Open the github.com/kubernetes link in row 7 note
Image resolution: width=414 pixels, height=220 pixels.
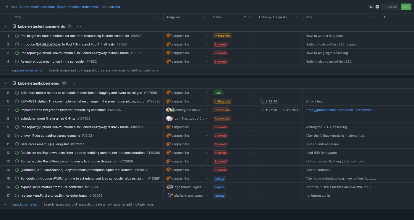(x=341, y=110)
